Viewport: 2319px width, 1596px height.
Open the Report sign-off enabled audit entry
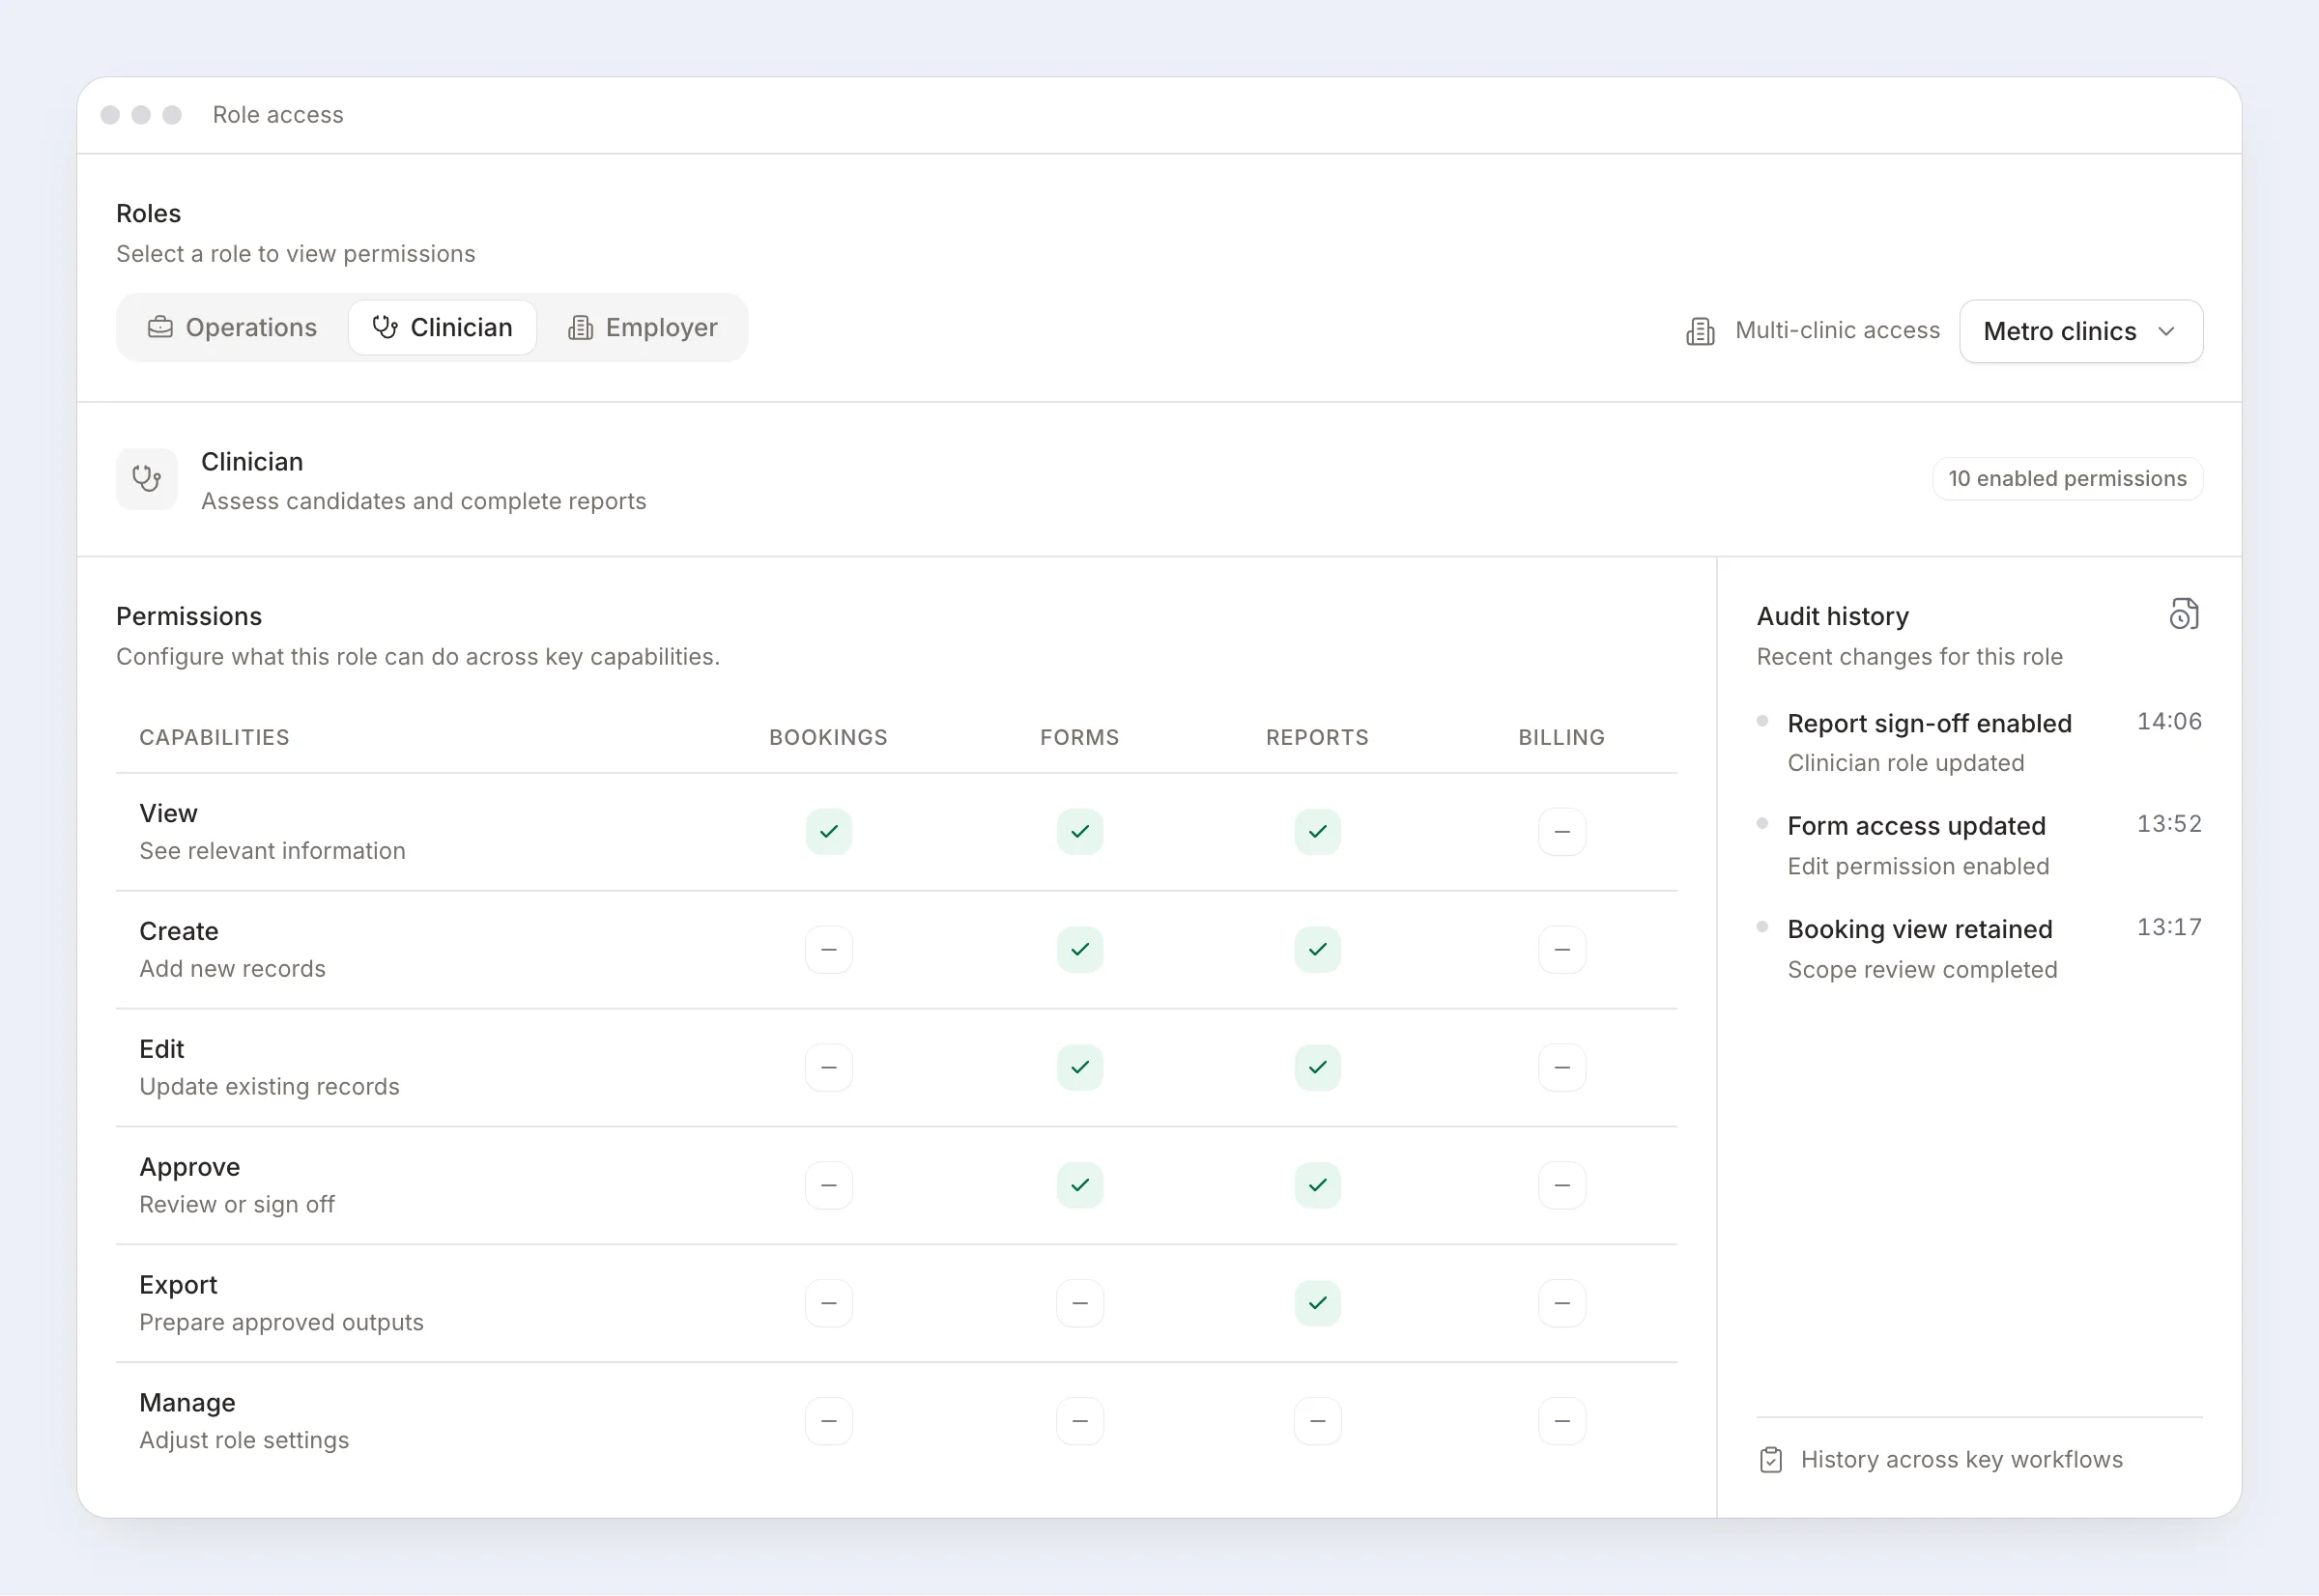[1979, 743]
